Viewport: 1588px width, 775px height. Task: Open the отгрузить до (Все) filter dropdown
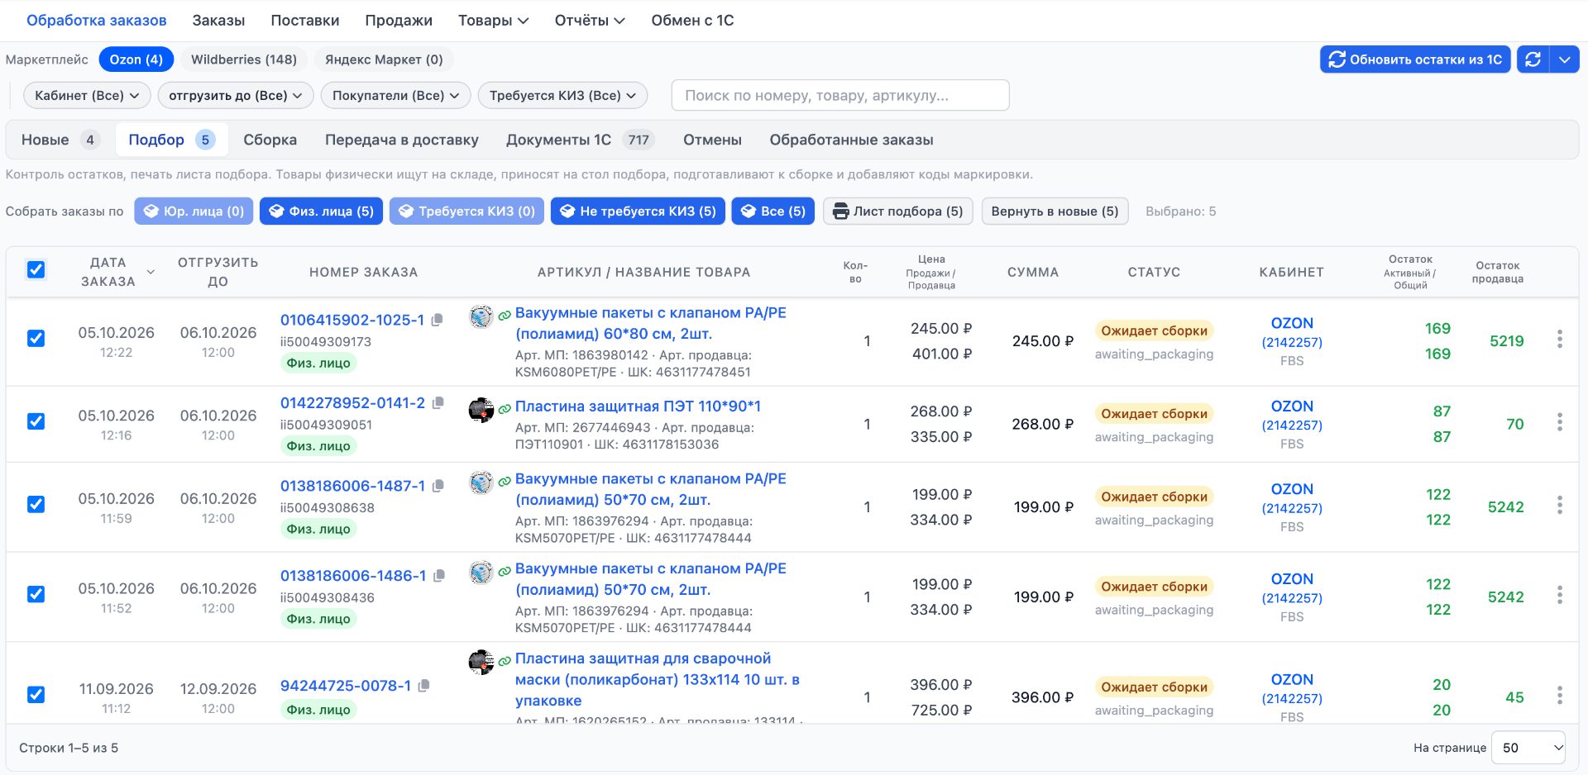click(236, 96)
